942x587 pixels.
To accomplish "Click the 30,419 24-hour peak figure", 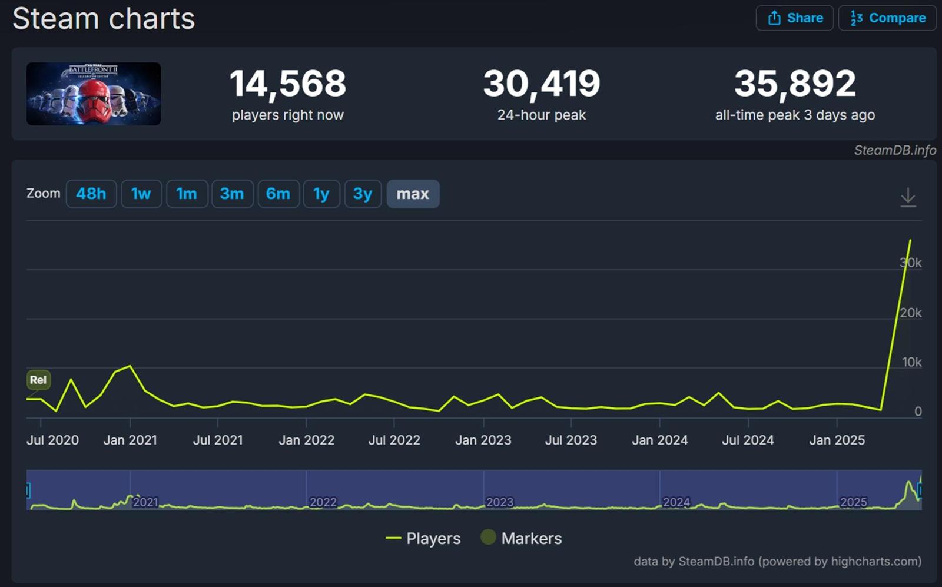I will tap(542, 83).
